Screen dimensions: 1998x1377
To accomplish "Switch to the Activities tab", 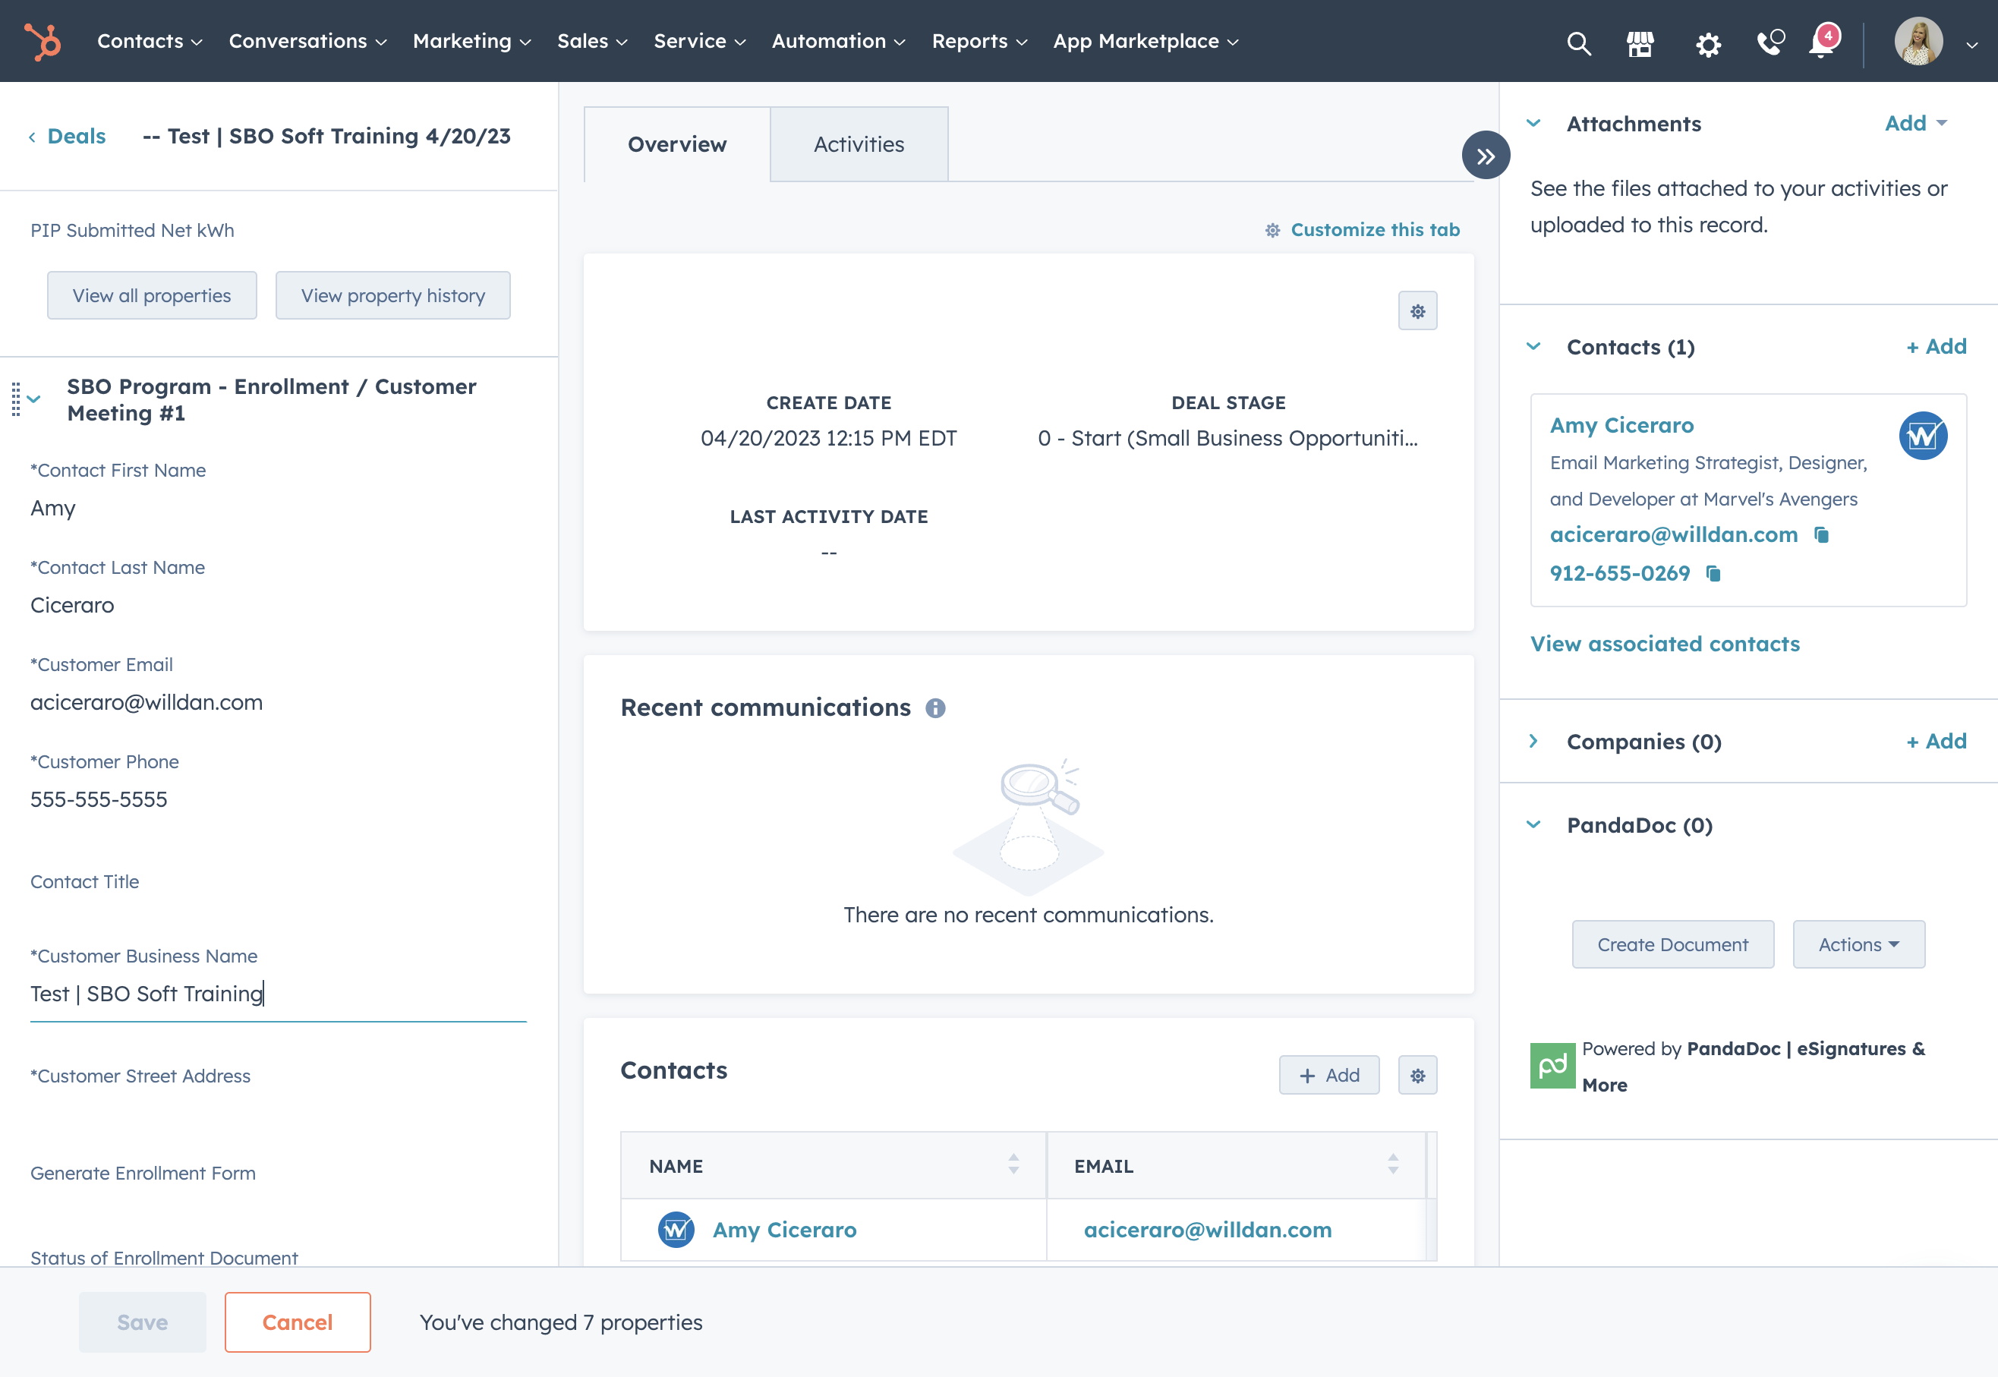I will (859, 144).
